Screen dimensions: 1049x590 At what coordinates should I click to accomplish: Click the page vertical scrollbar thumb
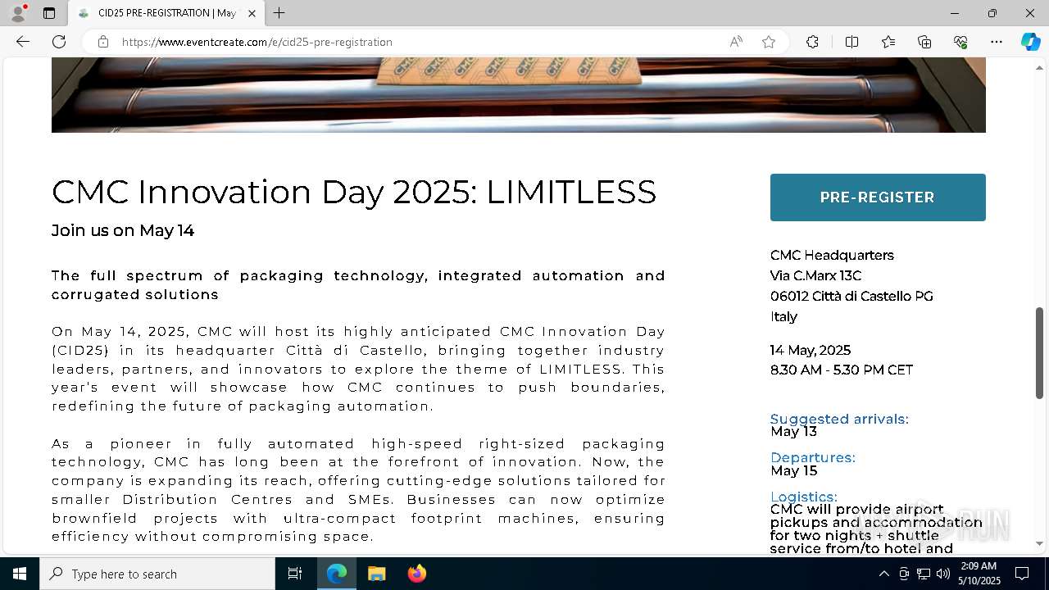[x=1040, y=353]
